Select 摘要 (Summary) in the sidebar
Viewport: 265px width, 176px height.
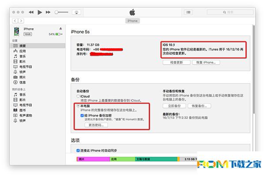[x=38, y=46]
